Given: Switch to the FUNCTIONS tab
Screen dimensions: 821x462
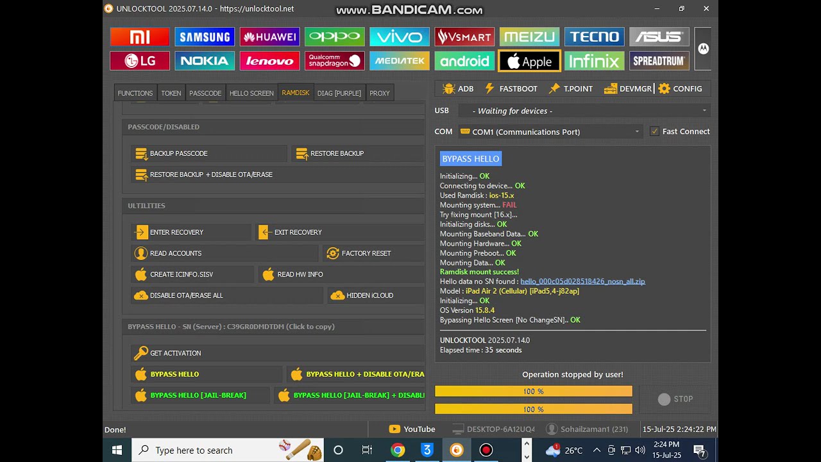Looking at the screenshot, I should click(135, 93).
